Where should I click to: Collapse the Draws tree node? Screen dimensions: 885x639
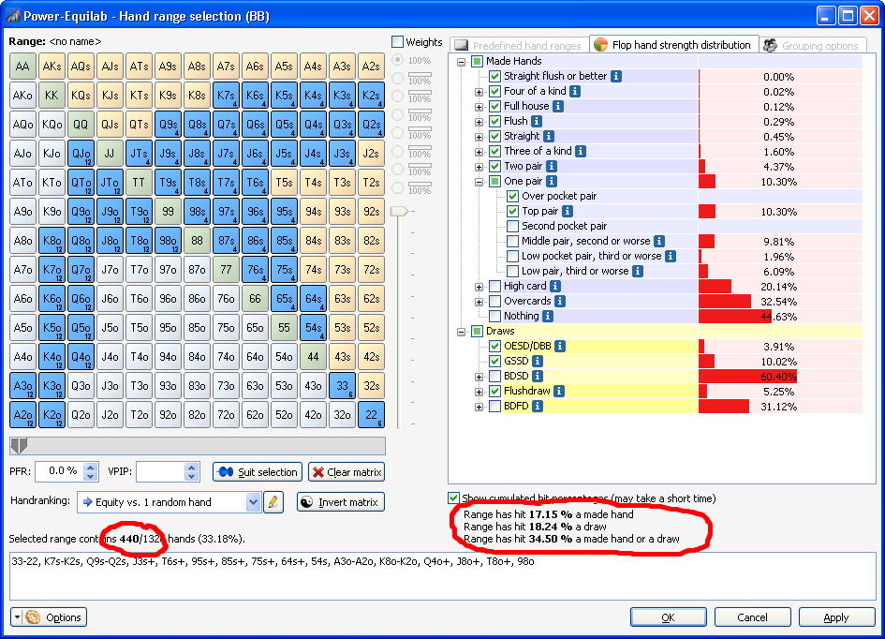click(461, 332)
